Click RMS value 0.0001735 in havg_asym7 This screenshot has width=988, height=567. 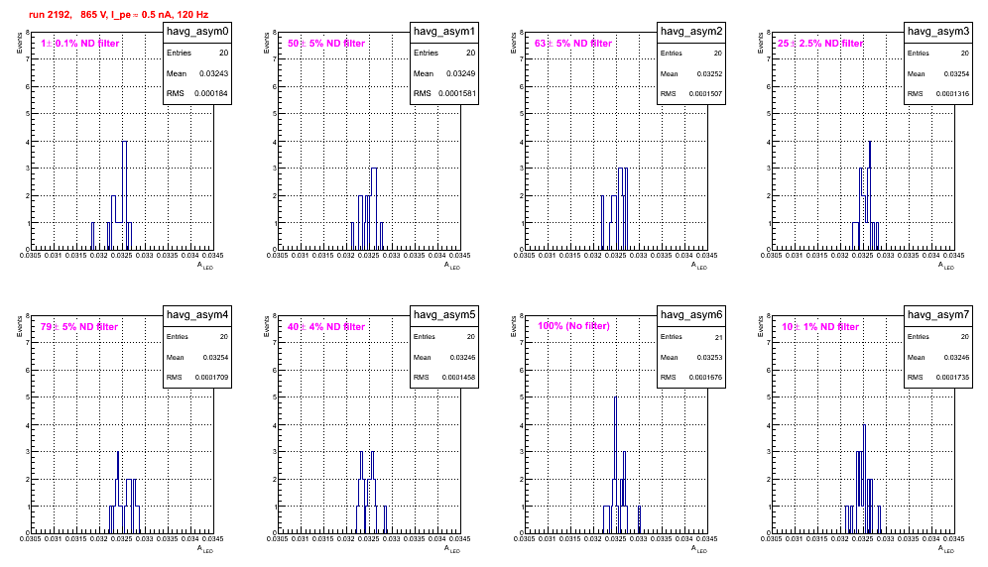click(952, 378)
